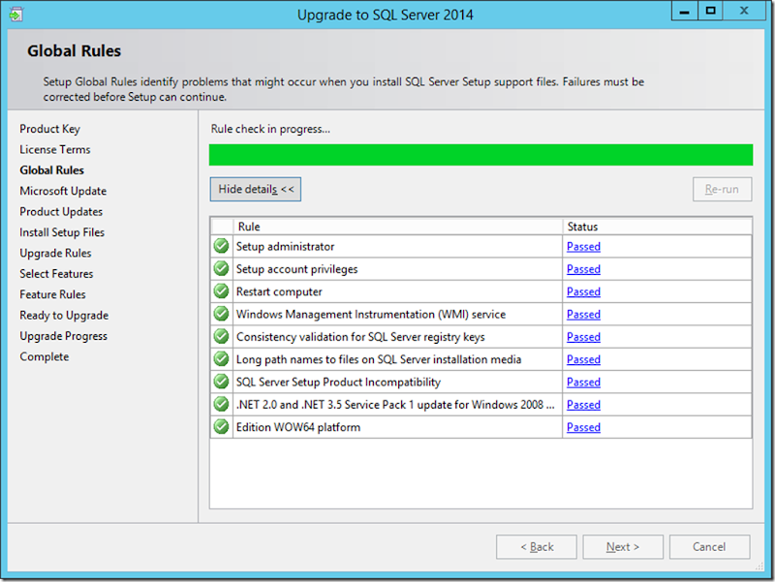Minimize the Upgrade to SQL Server window
Screen dimensions: 775x582
coord(685,11)
